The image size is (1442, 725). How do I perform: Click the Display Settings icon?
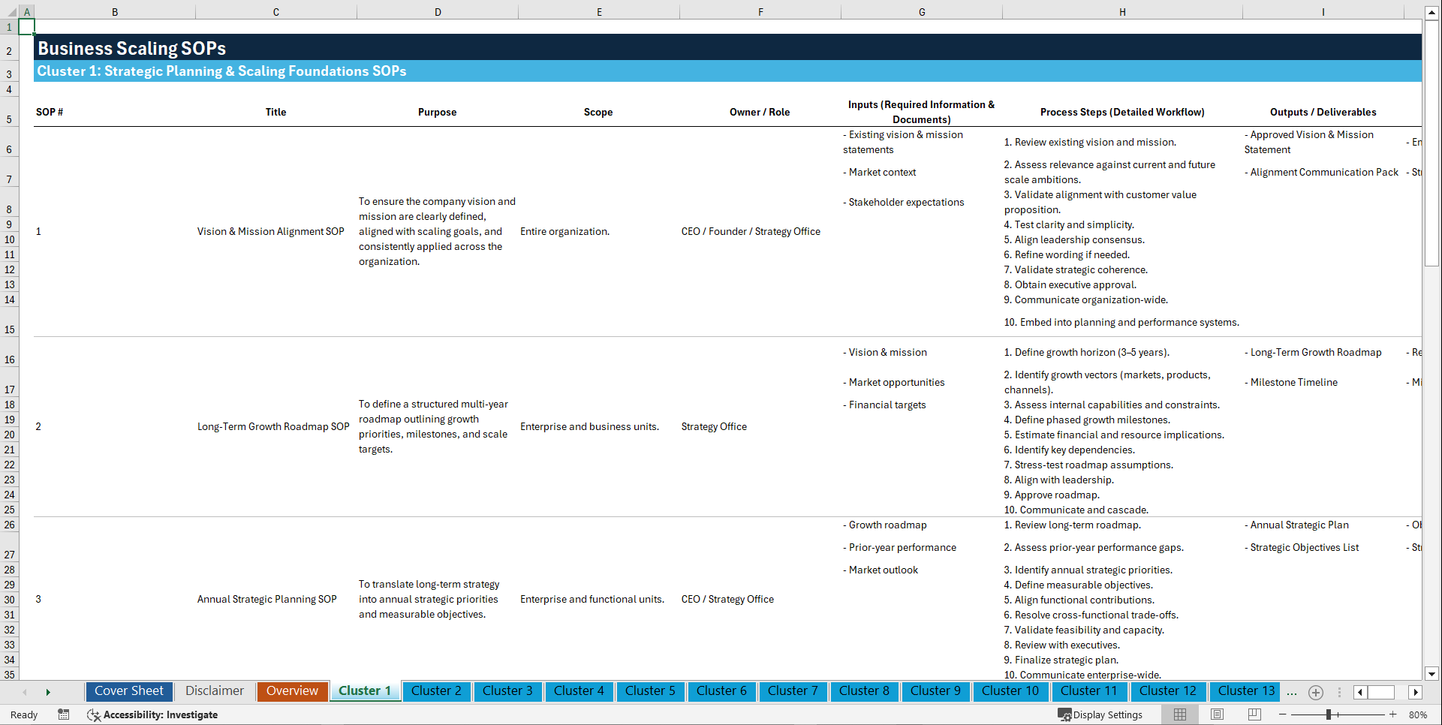tap(1100, 714)
